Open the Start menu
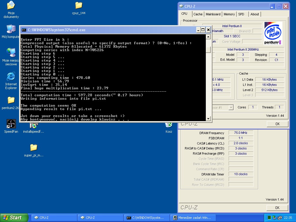Viewport: 296px width, 222px height. (x=14, y=218)
